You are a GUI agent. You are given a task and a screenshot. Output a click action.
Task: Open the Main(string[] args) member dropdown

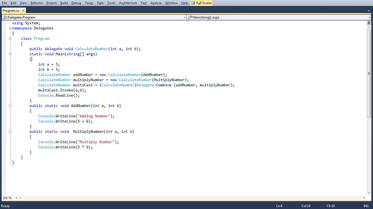click(369, 17)
